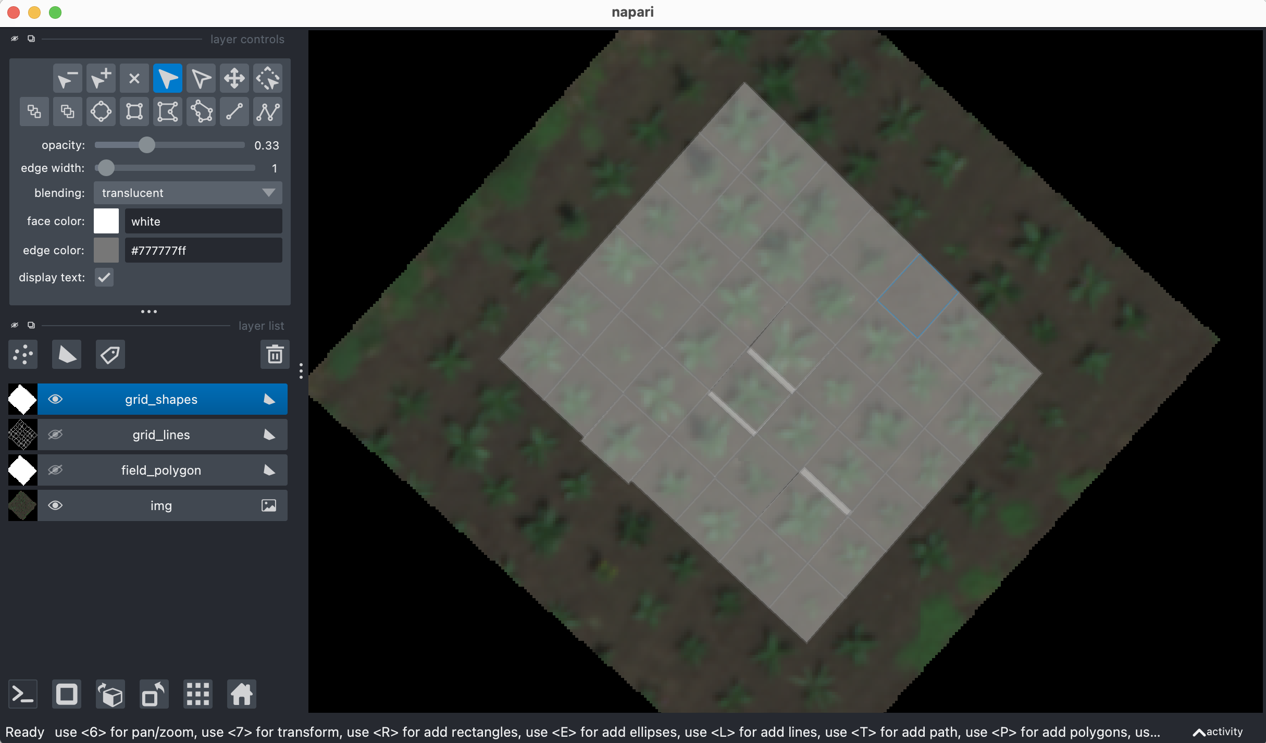Viewport: 1266px width, 743px height.
Task: Expand the activity panel
Action: tap(1218, 732)
